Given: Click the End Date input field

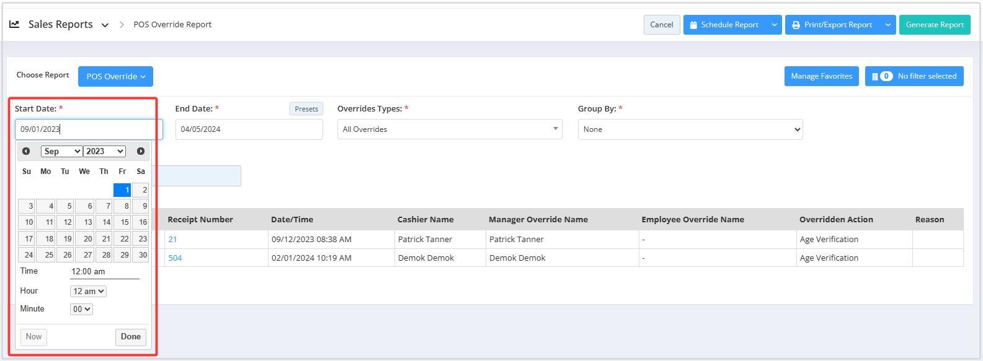Looking at the screenshot, I should pyautogui.click(x=249, y=129).
